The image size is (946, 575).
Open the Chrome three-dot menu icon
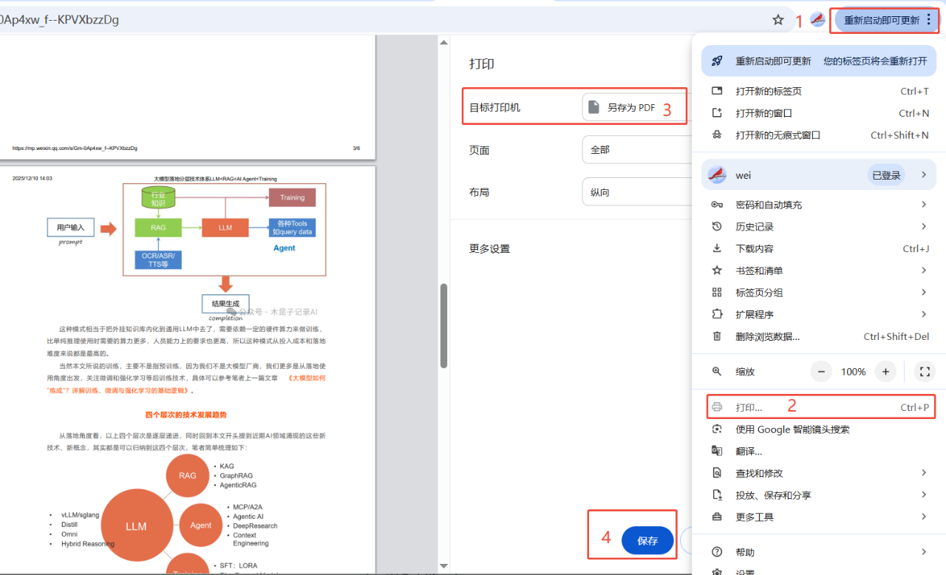[929, 21]
